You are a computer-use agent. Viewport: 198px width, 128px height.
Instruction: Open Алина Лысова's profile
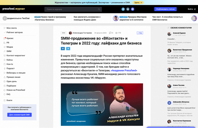[178, 85]
